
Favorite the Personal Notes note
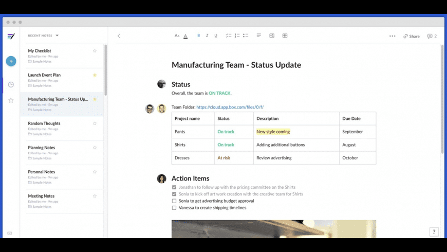click(95, 172)
